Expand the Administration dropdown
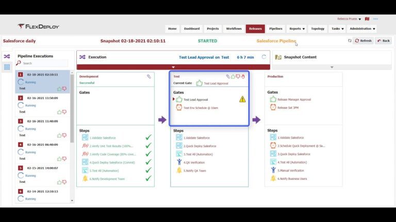The width and height of the screenshot is (396, 222). 362,29
